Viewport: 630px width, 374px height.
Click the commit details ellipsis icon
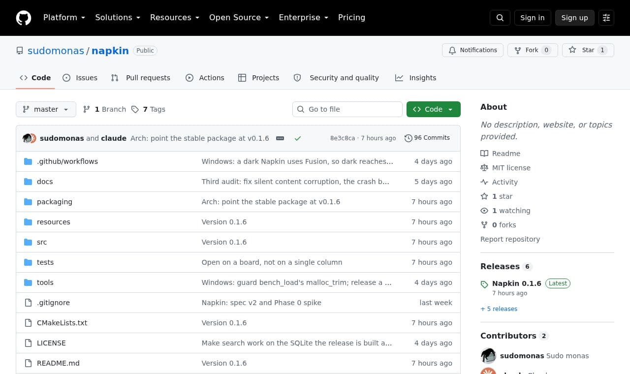(x=280, y=138)
